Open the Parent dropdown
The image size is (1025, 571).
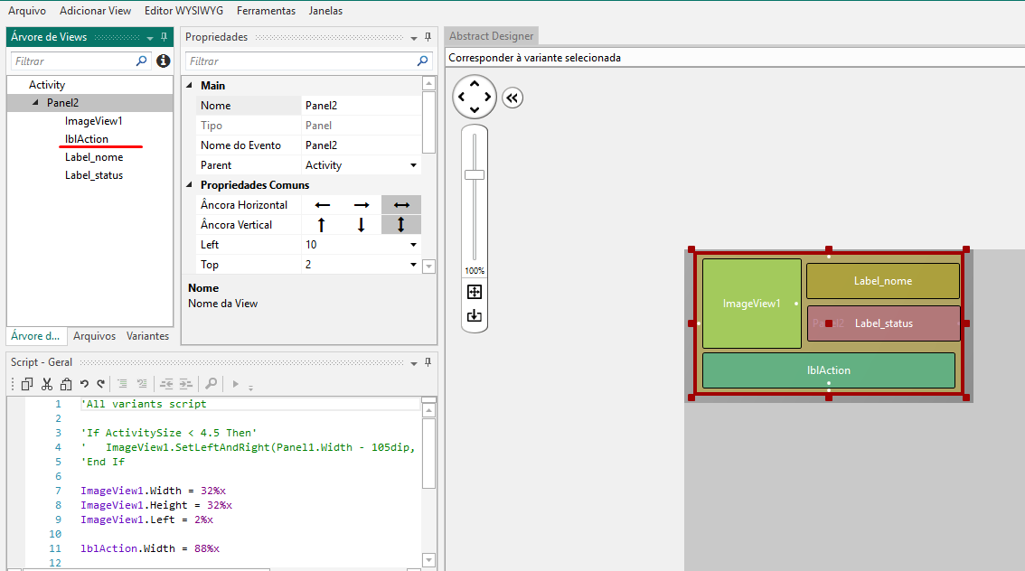414,165
